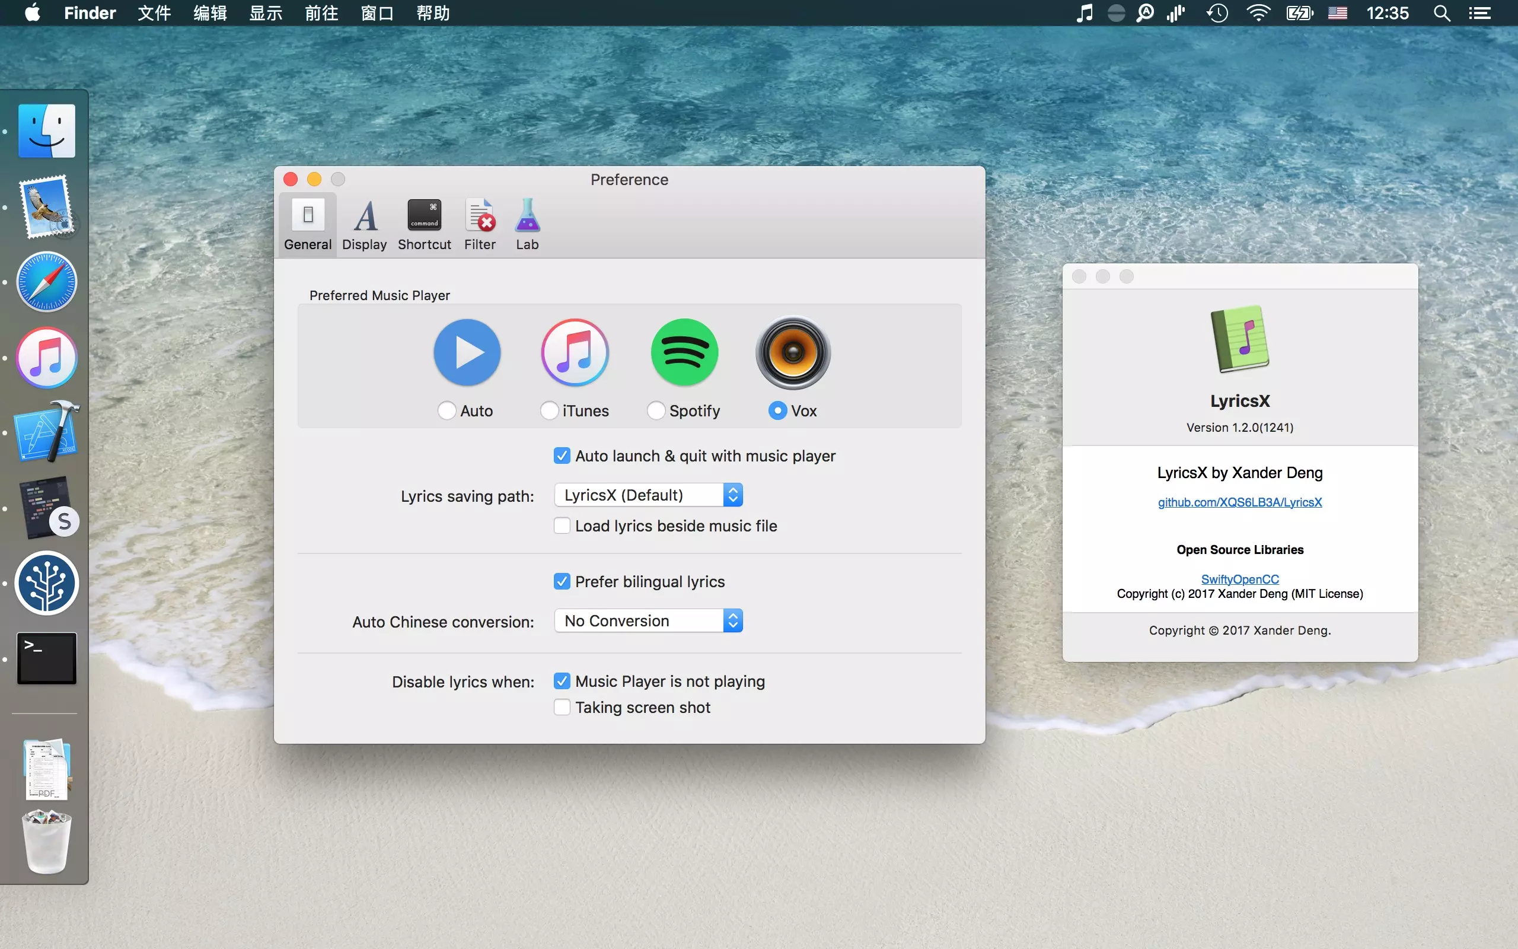Open the LyricsX music note menu bar icon
The image size is (1518, 949).
pyautogui.click(x=1084, y=13)
